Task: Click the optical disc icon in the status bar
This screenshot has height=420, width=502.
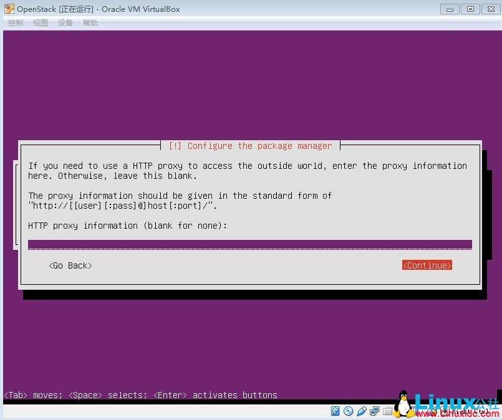Action: pos(349,411)
